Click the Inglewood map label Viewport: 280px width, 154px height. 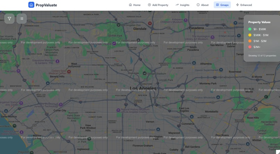[83, 149]
